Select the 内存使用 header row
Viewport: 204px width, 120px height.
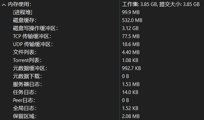pyautogui.click(x=102, y=4)
